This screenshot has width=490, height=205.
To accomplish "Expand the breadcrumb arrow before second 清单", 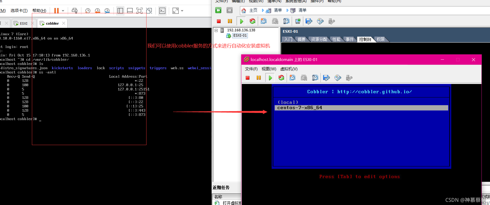I will coord(287,10).
